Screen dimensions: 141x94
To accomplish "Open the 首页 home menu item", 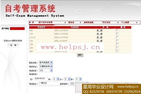I will (x=31, y=22).
